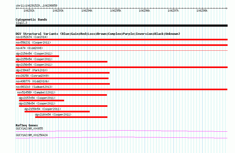Open the dgv2160n54 (Cooper2011) variant label
The width and height of the screenshot is (235, 153).
(x=53, y=114)
